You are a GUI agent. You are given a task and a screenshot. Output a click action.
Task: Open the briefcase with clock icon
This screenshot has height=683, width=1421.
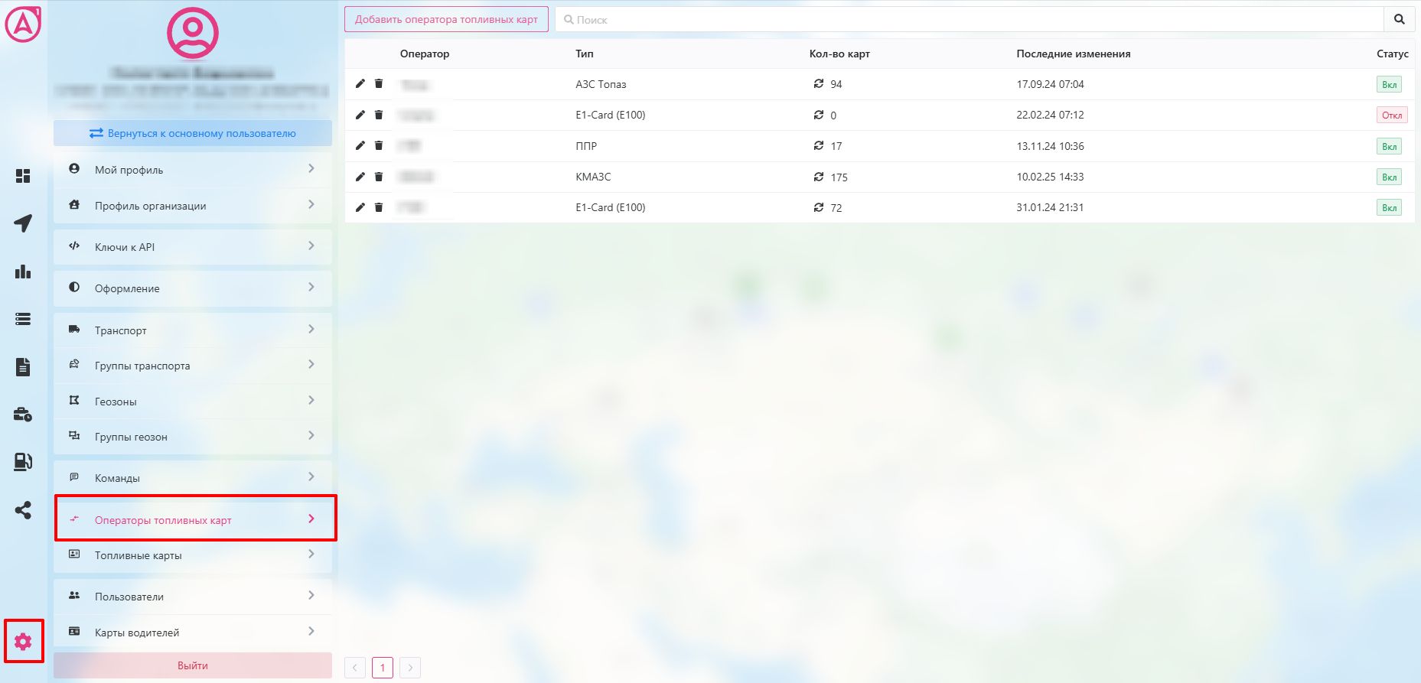23,415
